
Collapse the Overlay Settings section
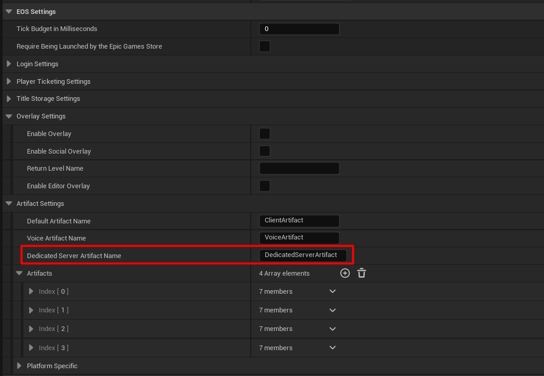[9, 116]
